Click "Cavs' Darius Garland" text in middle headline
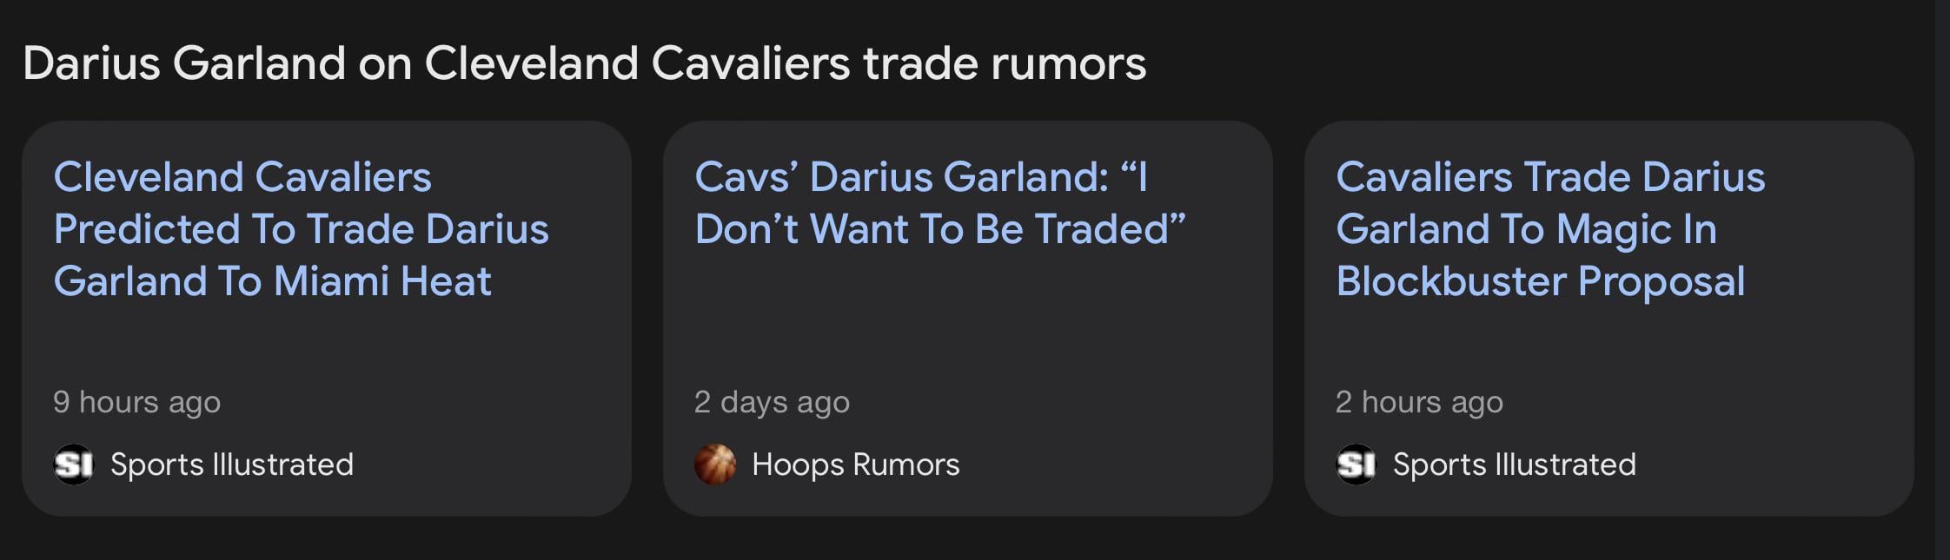Viewport: 1950px width, 560px height. tap(901, 177)
